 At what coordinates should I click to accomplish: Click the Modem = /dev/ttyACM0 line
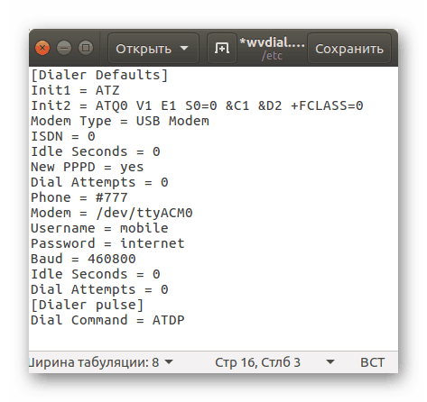pos(112,213)
